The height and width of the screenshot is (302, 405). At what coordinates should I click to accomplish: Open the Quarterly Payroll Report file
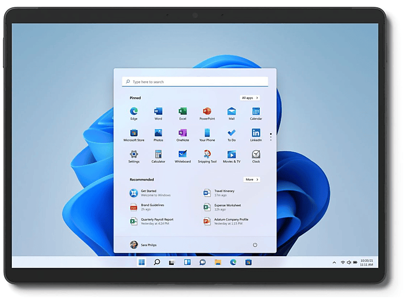[x=157, y=221]
